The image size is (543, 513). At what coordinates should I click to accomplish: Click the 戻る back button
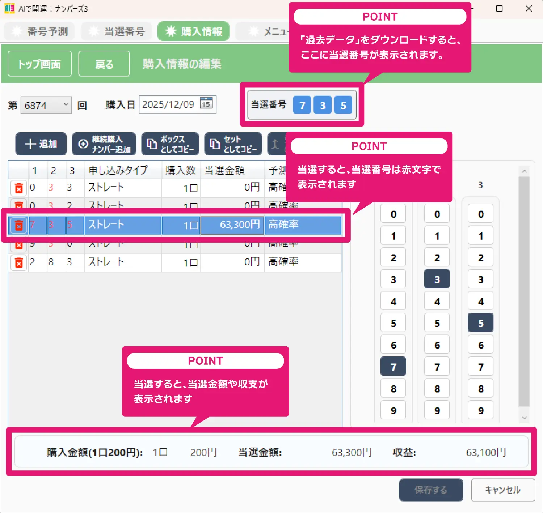[x=104, y=64]
